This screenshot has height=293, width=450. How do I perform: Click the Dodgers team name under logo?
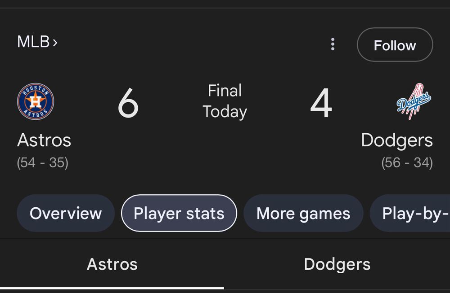(x=397, y=140)
